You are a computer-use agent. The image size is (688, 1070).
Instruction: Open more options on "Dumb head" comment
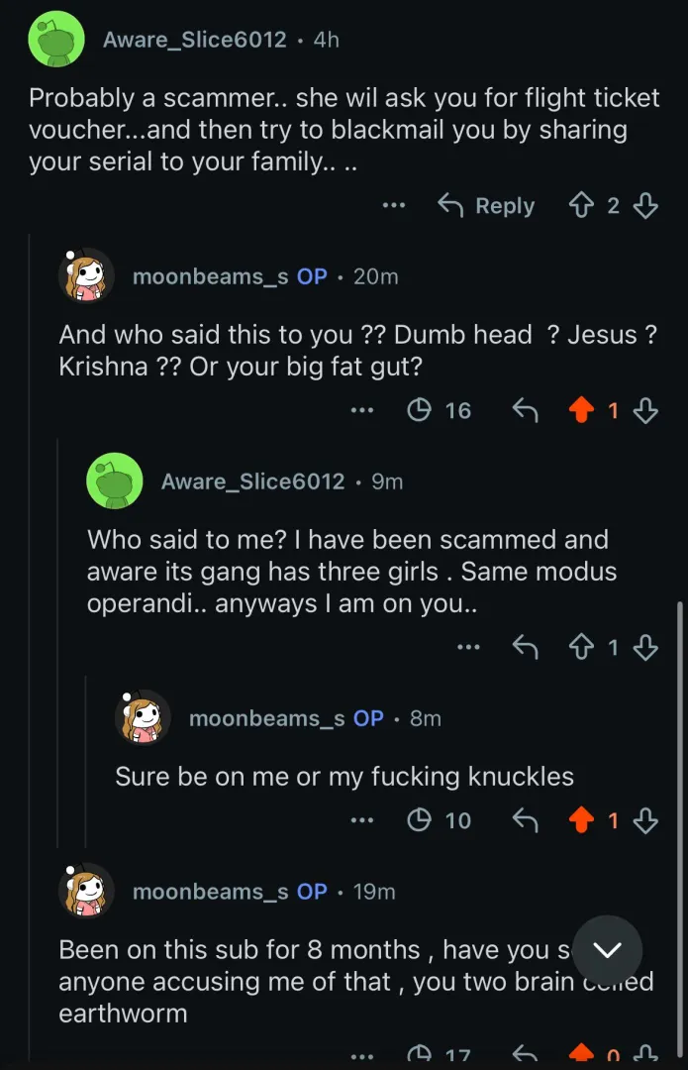[362, 410]
